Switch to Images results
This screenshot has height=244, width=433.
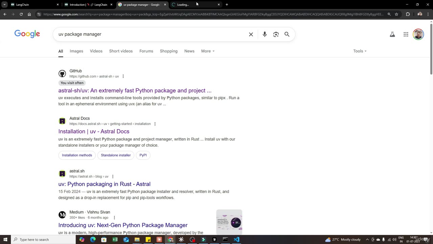point(76,51)
